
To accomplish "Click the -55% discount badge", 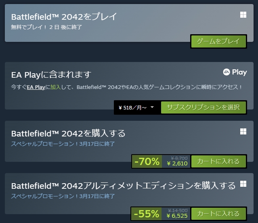I will coord(146,213).
